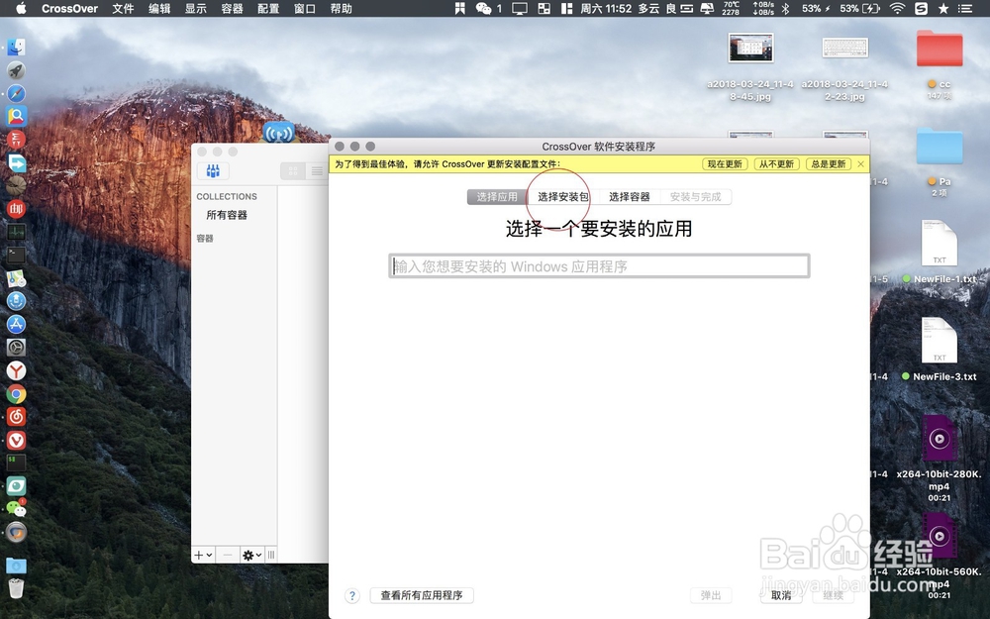990x619 pixels.
Task: Click the network speed 0B/s indicator
Action: tap(762, 8)
